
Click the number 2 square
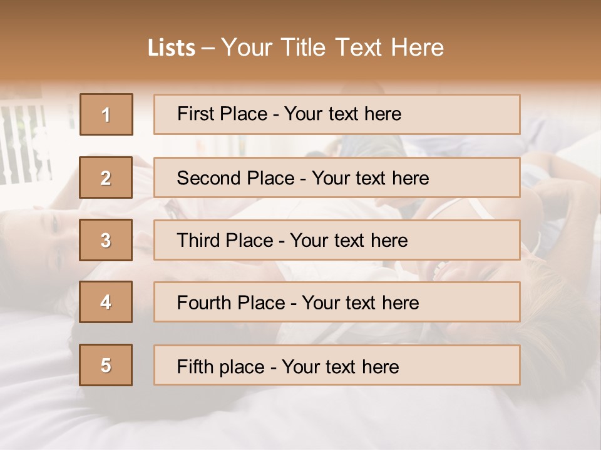(106, 177)
